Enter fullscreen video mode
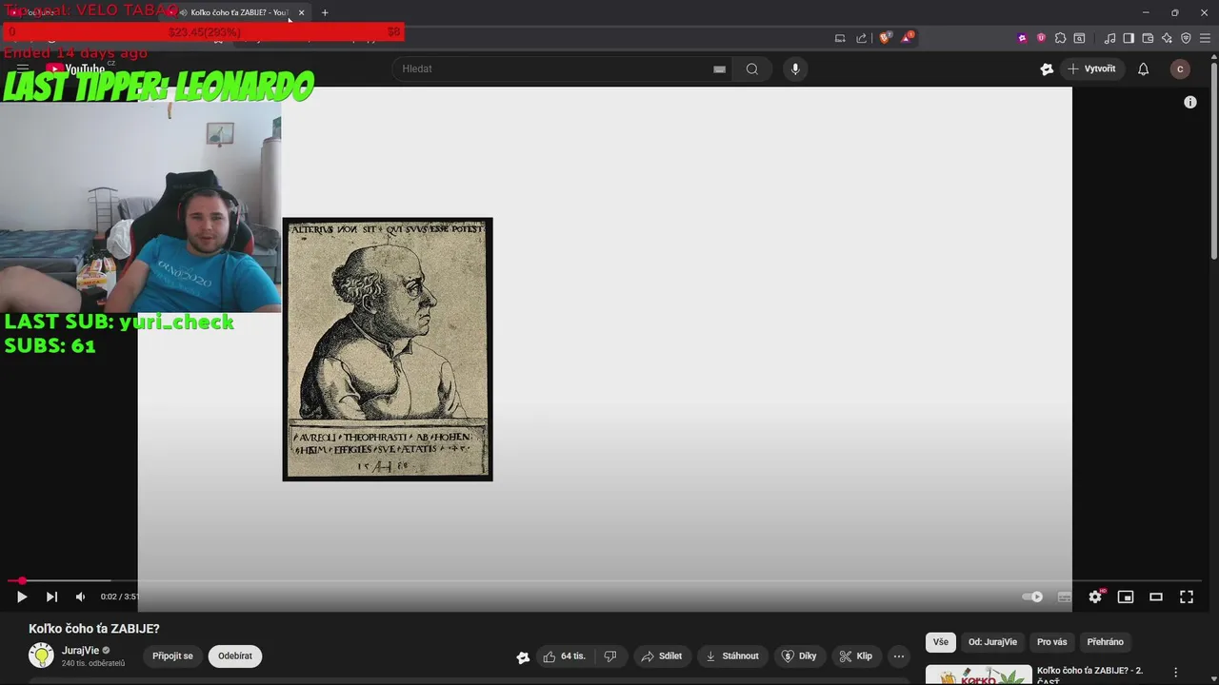Screen dimensions: 1219x685 (1187, 597)
